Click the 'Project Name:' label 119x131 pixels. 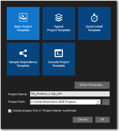tap(18, 94)
